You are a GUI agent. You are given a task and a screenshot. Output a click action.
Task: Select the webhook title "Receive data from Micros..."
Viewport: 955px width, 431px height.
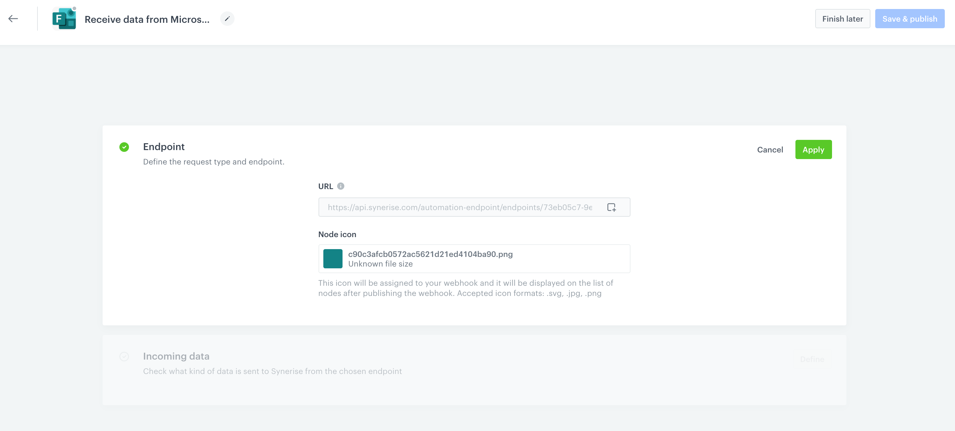point(147,19)
